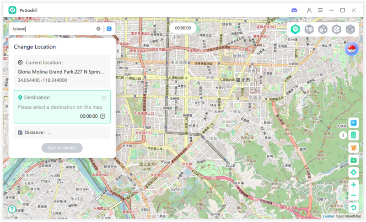The width and height of the screenshot is (366, 222).
Task: Select the jump teleport mode icon
Action: click(350, 29)
